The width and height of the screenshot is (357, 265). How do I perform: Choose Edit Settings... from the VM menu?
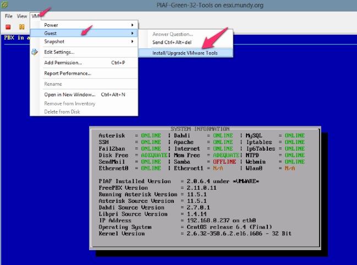84,52
